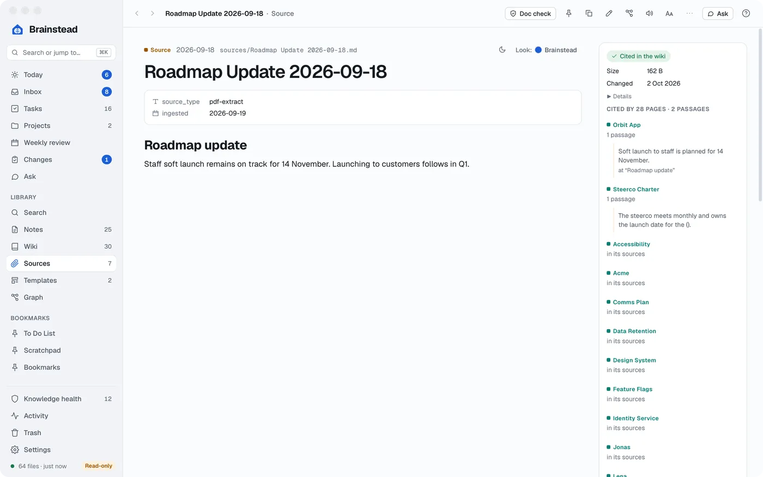Run the Doc check button
This screenshot has height=477, width=763.
click(x=530, y=14)
